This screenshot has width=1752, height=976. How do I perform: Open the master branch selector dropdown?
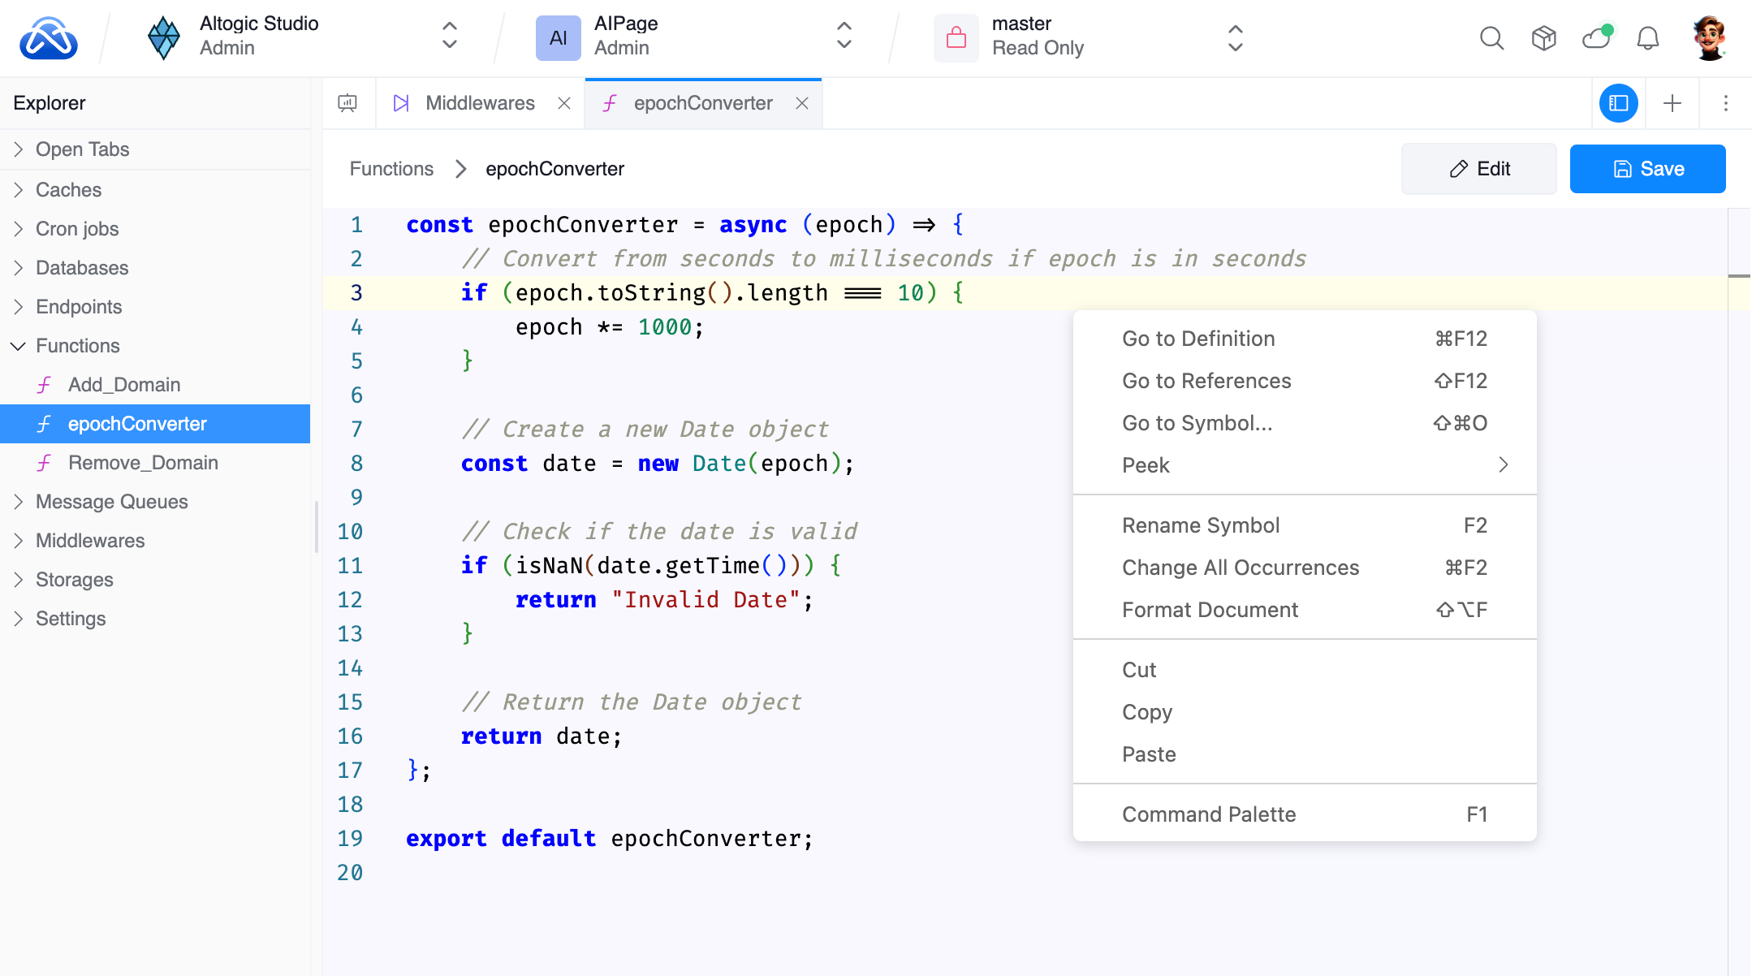[x=1088, y=37]
